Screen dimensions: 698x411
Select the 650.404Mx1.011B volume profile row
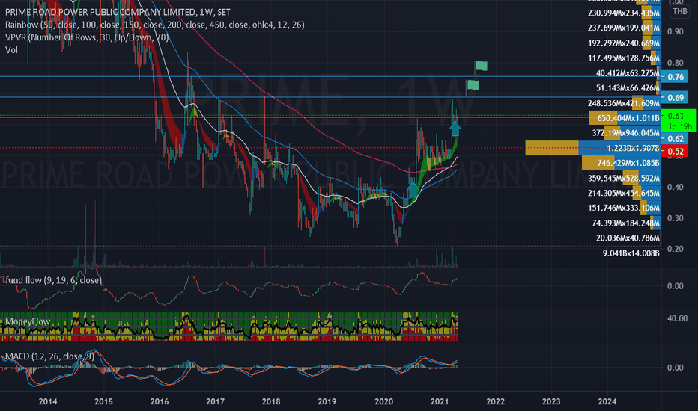[x=625, y=118]
